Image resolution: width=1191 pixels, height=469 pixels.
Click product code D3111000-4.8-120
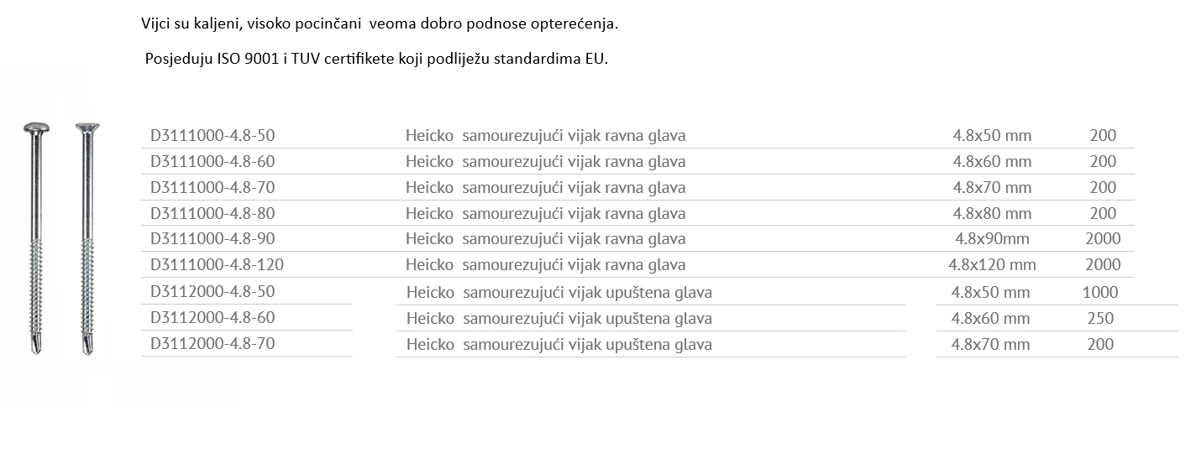tap(217, 264)
